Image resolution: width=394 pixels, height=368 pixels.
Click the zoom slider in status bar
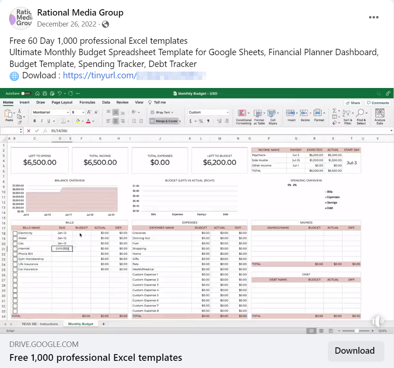pos(357,331)
